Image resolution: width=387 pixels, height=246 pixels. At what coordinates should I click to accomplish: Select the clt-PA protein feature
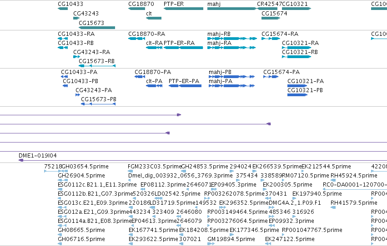pos(154,86)
